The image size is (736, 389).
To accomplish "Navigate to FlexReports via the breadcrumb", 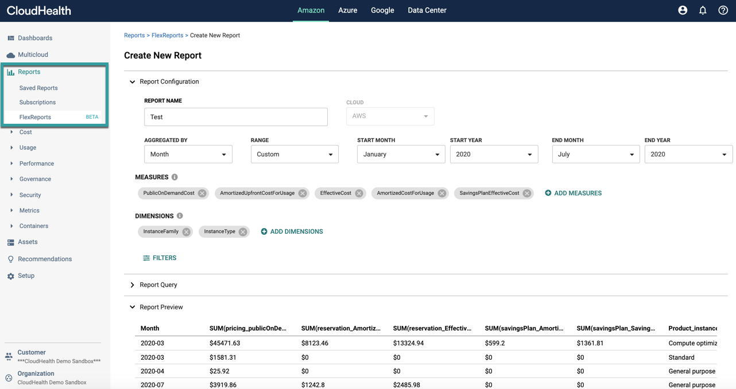I will [167, 35].
